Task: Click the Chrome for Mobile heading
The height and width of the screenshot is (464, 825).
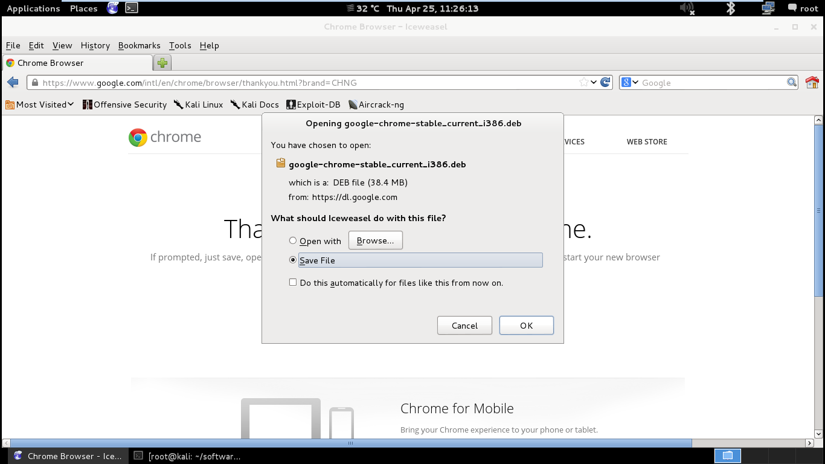Action: click(457, 408)
